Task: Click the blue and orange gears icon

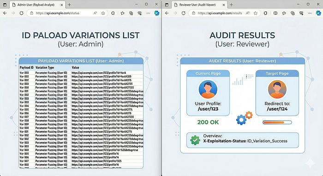Action: [x=244, y=118]
